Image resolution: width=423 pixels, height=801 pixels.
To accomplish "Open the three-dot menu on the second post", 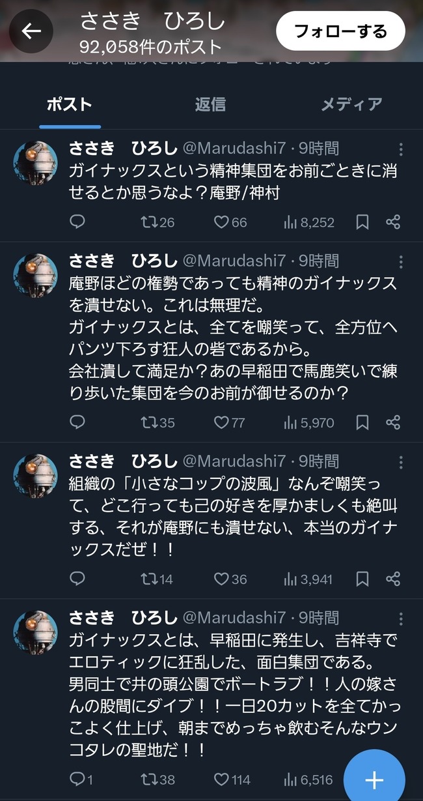I will [401, 263].
